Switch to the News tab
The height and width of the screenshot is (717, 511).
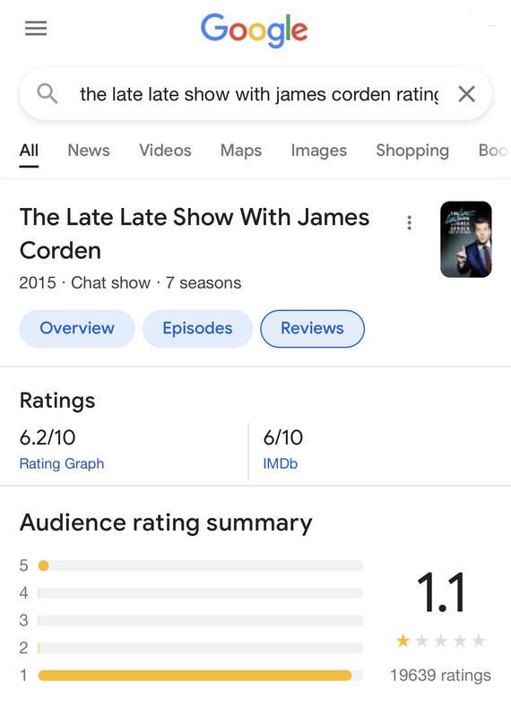pyautogui.click(x=89, y=151)
